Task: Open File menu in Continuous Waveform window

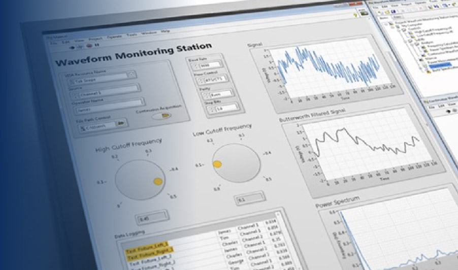Action: pos(432,107)
